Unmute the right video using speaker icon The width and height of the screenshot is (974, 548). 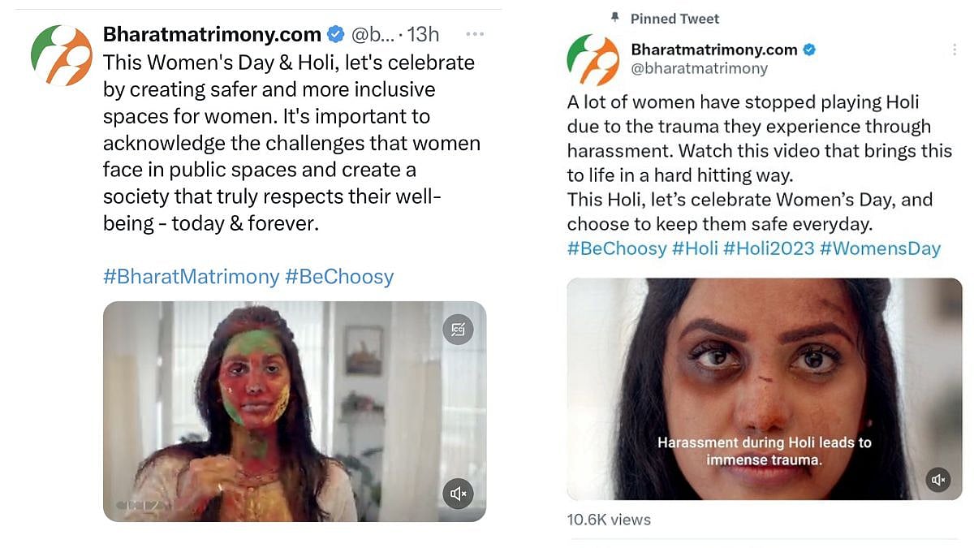pos(938,479)
